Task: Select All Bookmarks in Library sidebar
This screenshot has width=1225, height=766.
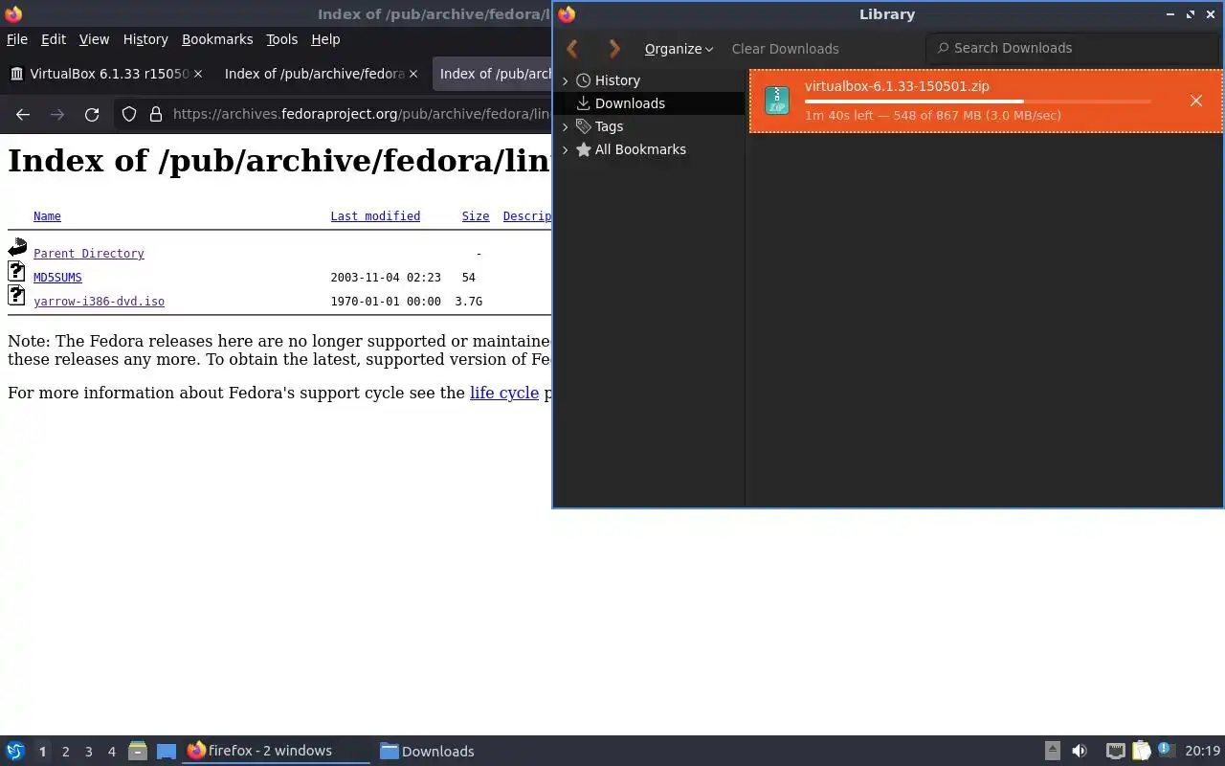Action: (640, 149)
